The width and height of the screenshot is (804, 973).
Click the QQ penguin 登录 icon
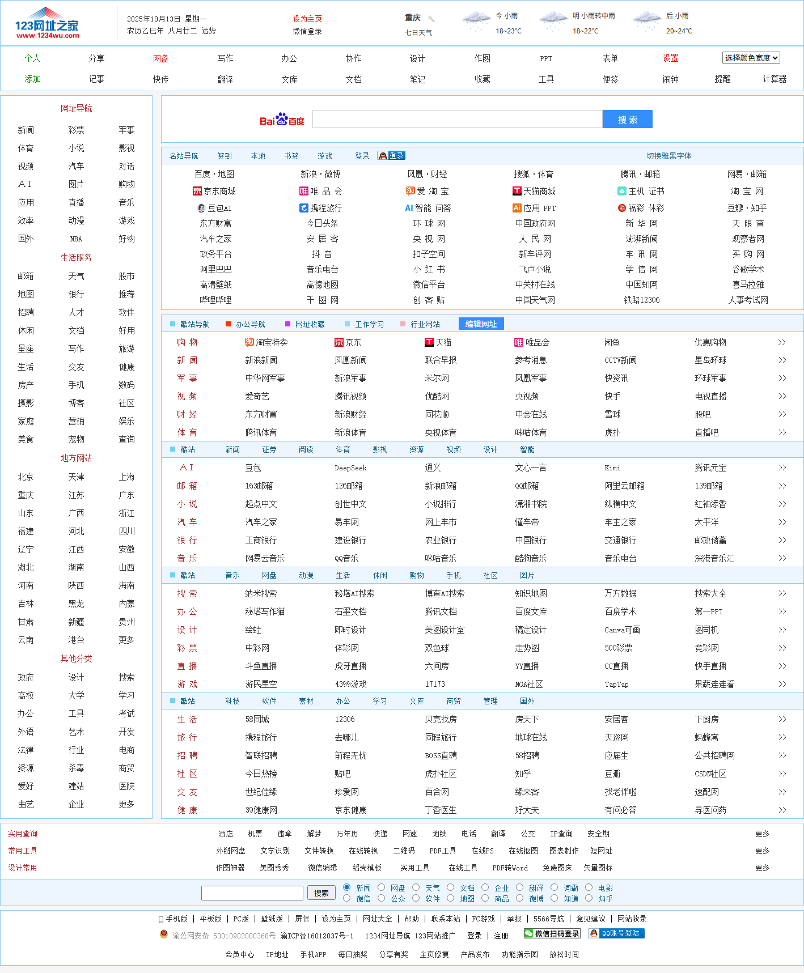pyautogui.click(x=391, y=156)
